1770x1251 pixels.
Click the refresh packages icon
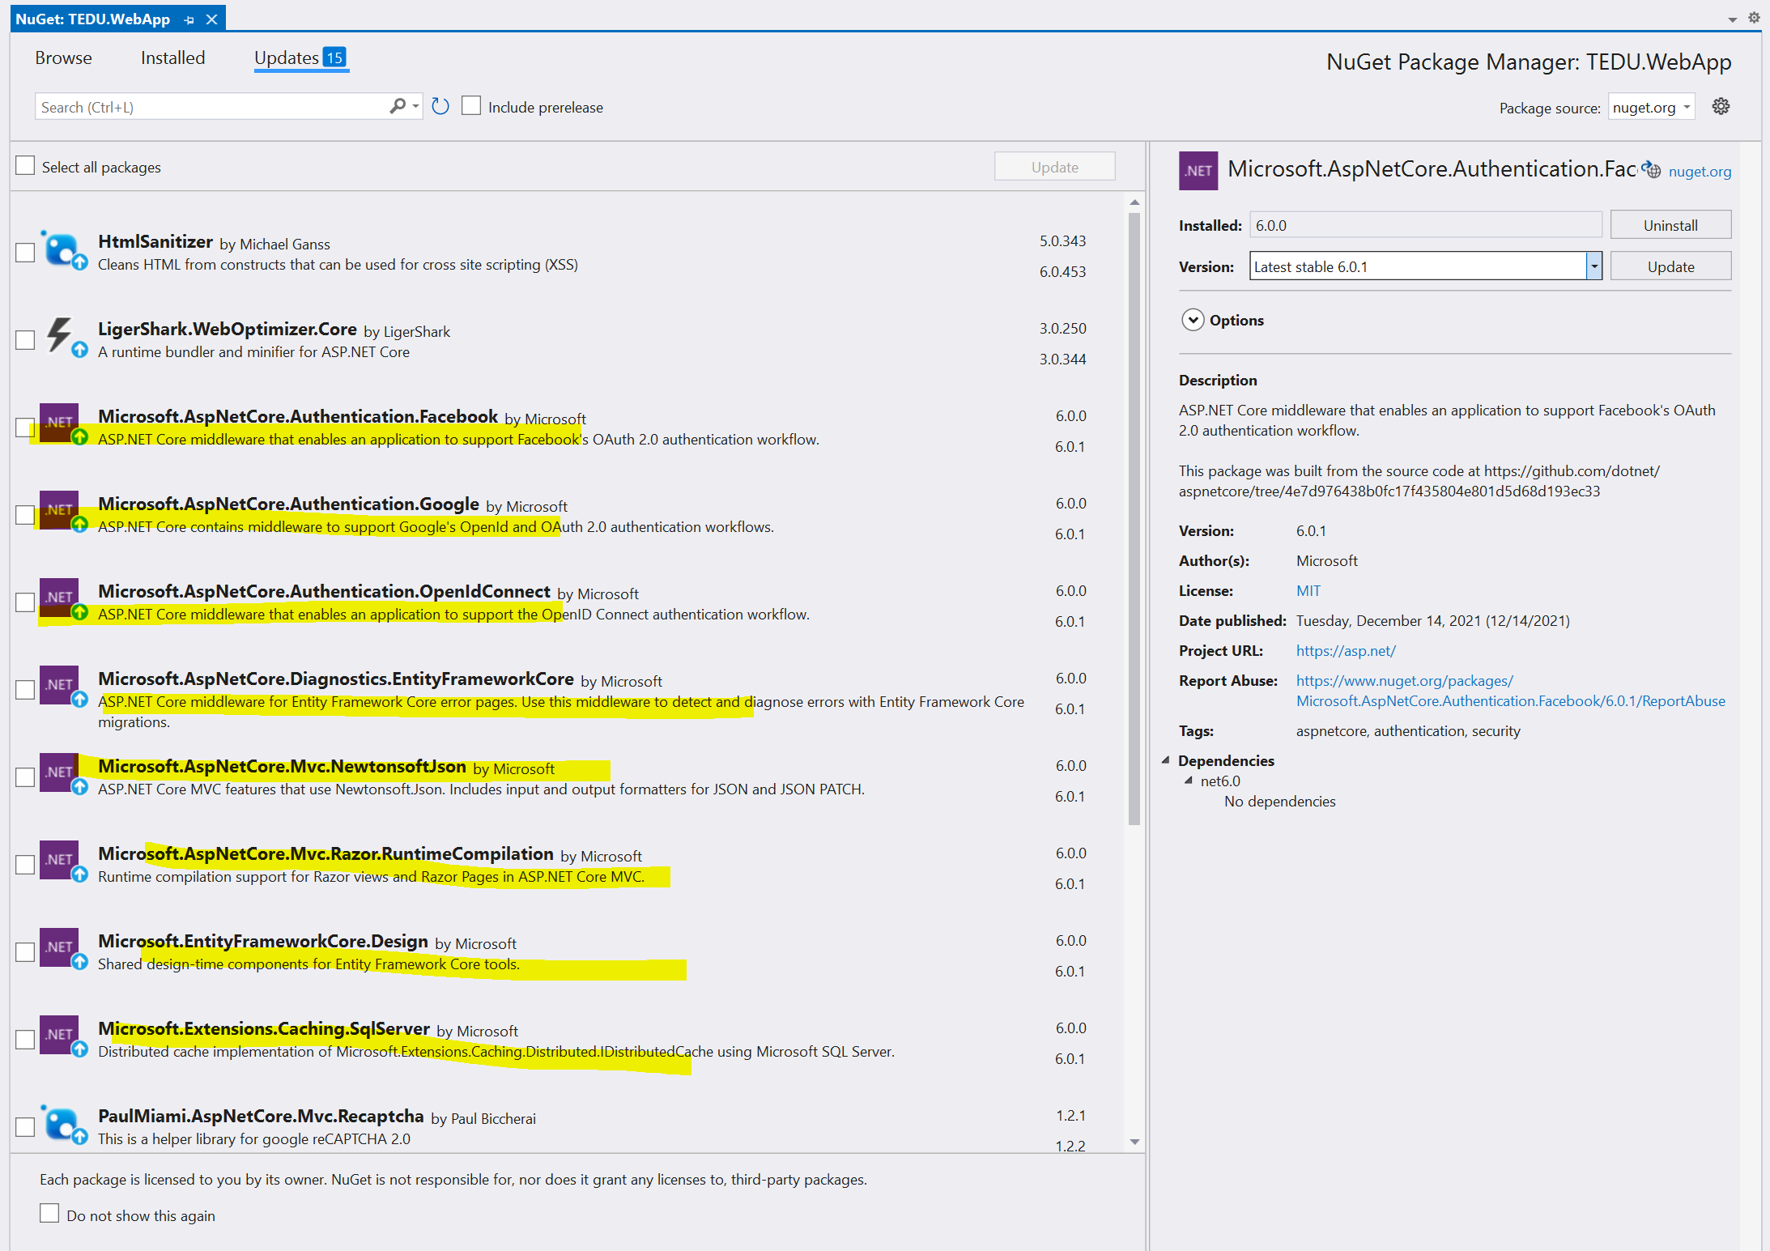coord(440,106)
